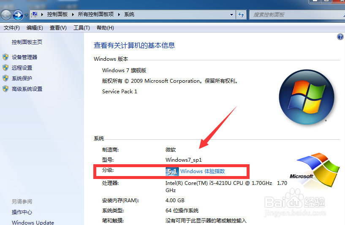Image resolution: width=345 pixels, height=225 pixels.
Task: Click the 另请参阅 heading
Action: (x=22, y=201)
